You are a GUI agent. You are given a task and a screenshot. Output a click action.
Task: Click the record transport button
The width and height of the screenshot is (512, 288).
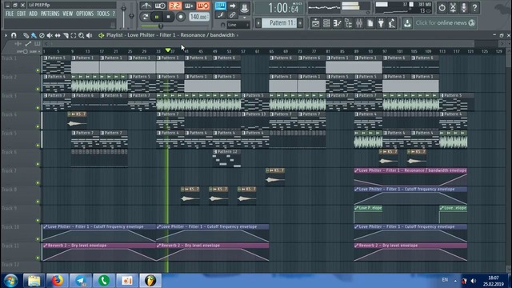181,17
